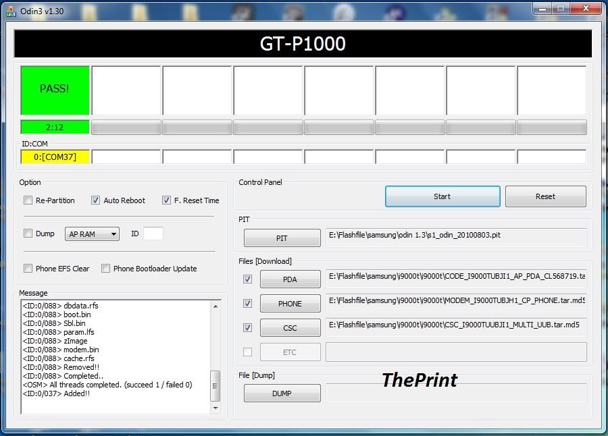Choose a PHONE modem file
The width and height of the screenshot is (608, 436).
click(x=290, y=304)
